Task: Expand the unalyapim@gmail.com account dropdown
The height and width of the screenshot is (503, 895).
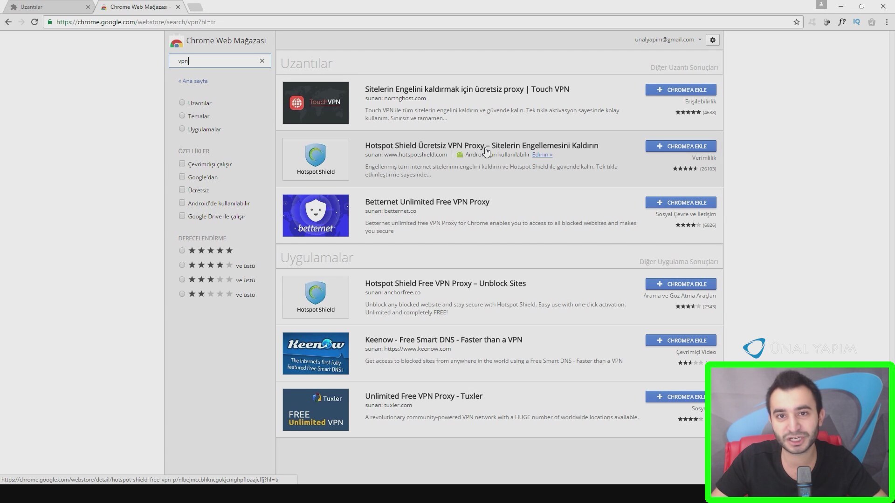Action: tap(668, 40)
